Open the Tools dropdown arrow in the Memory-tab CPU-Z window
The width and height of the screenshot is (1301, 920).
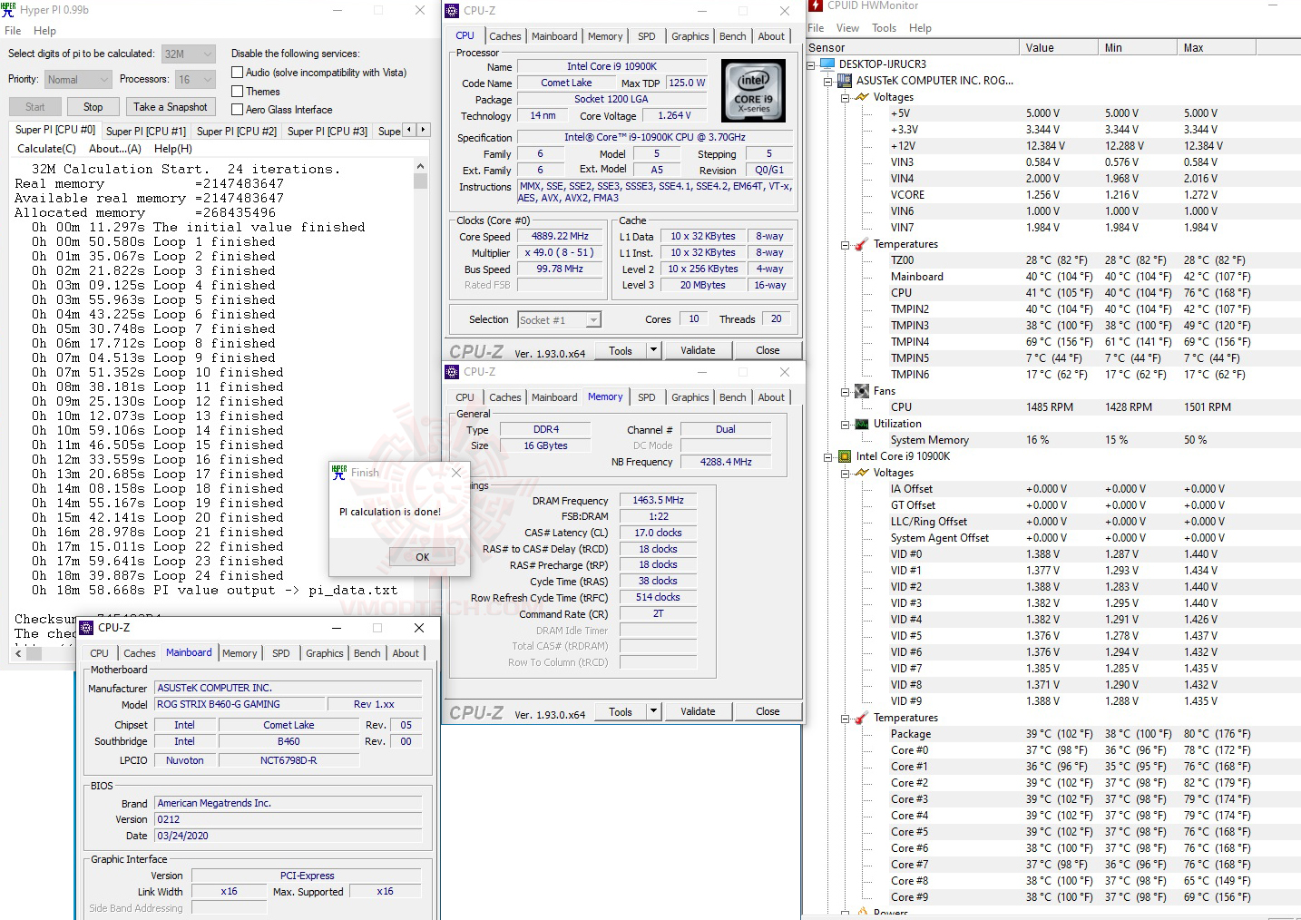click(653, 711)
